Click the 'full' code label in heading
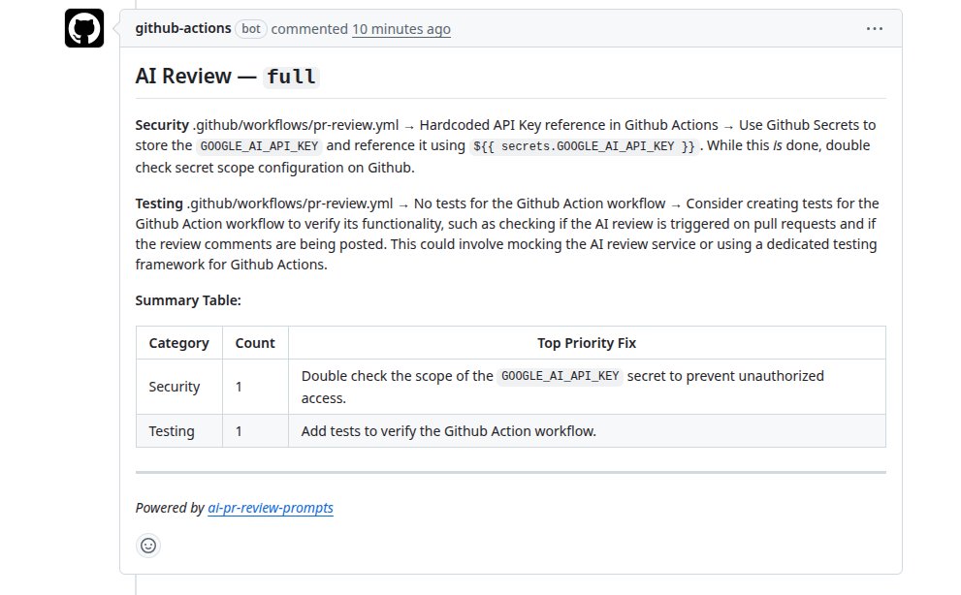The width and height of the screenshot is (961, 595). pos(291,77)
